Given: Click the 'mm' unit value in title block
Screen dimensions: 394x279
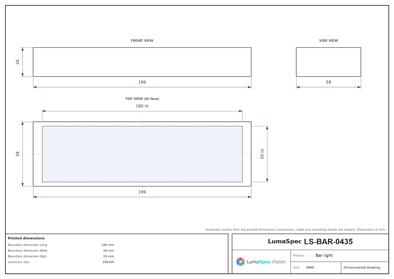Looking at the screenshot, I should click(x=310, y=268).
